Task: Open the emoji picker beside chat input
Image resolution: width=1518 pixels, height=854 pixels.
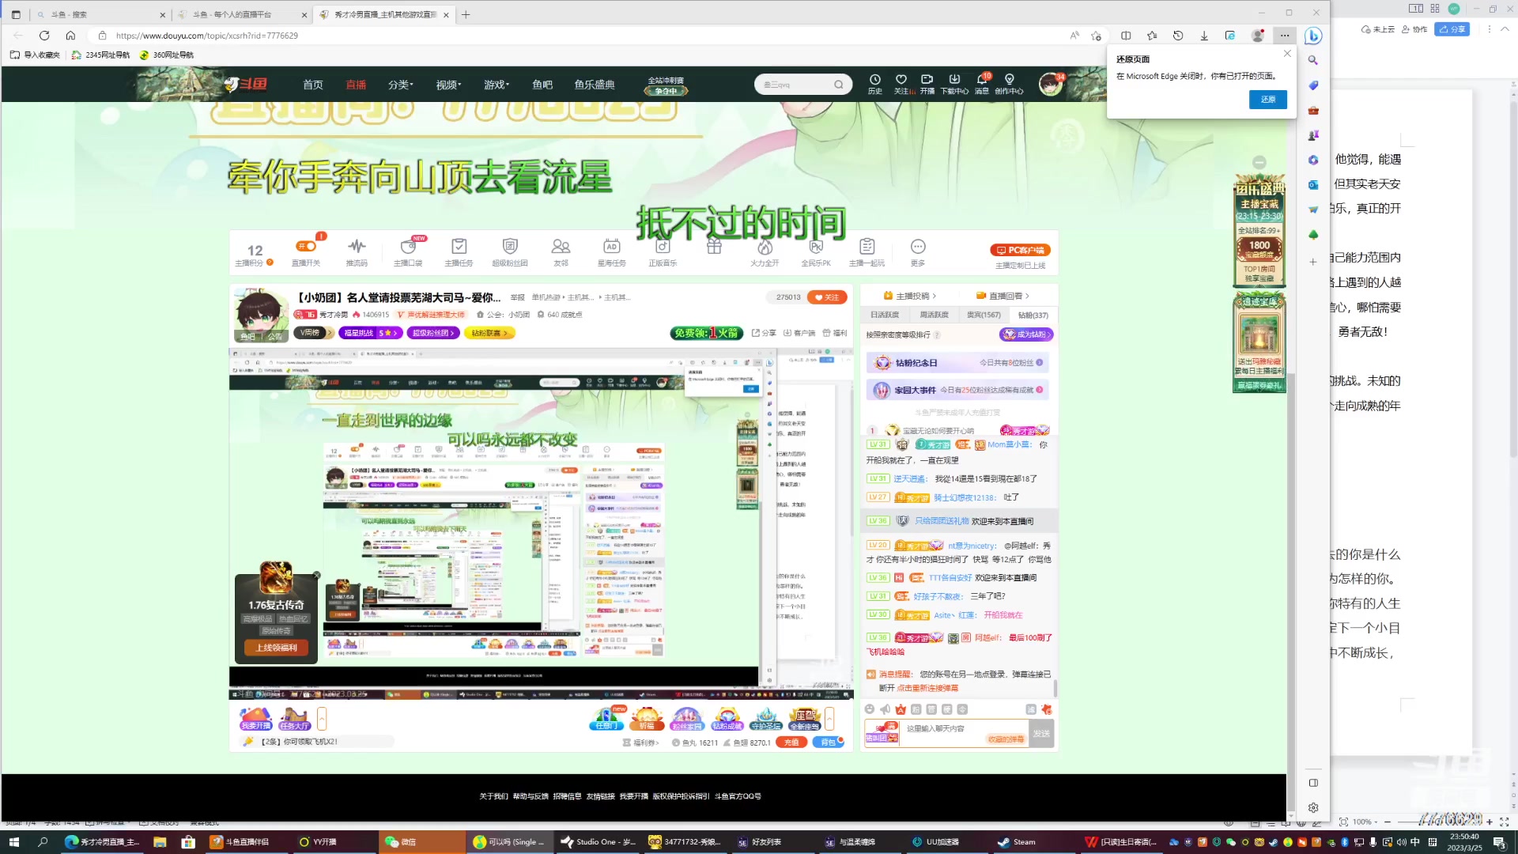Action: (x=870, y=709)
